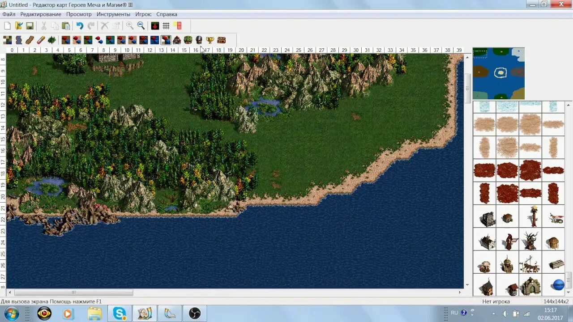Click object palette scrollbar up arrow

coord(569,104)
